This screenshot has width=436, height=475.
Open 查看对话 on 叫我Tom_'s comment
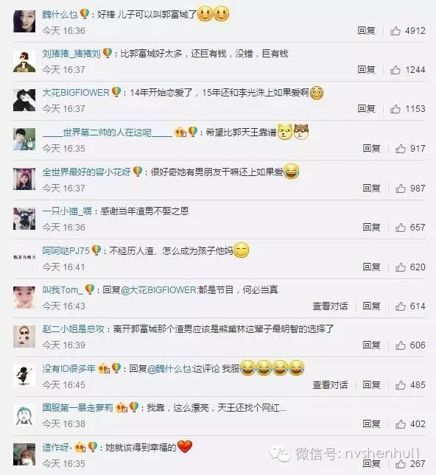pyautogui.click(x=330, y=306)
